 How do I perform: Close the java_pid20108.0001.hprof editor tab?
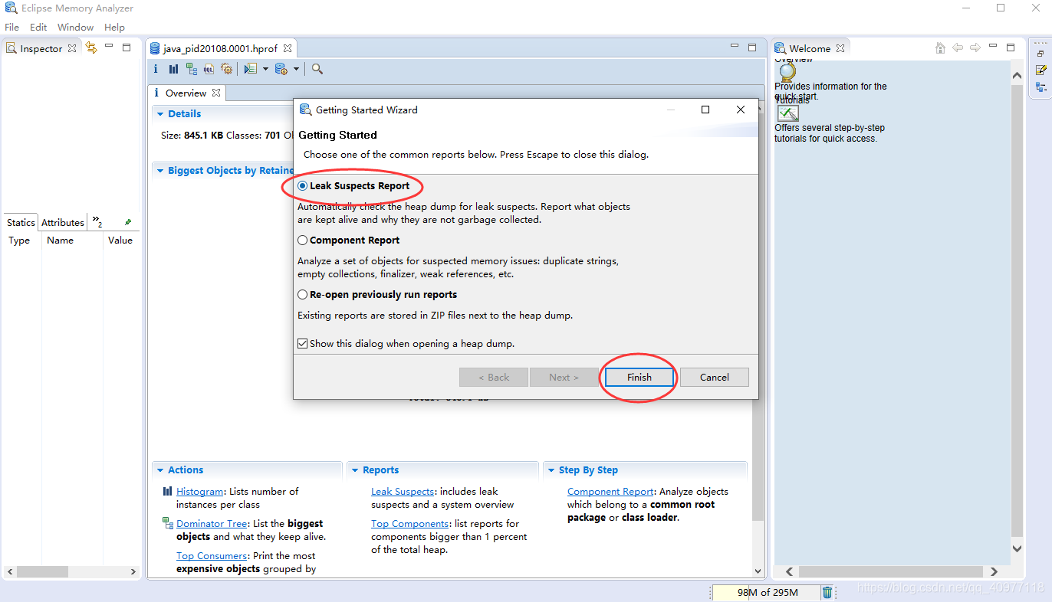pyautogui.click(x=288, y=48)
